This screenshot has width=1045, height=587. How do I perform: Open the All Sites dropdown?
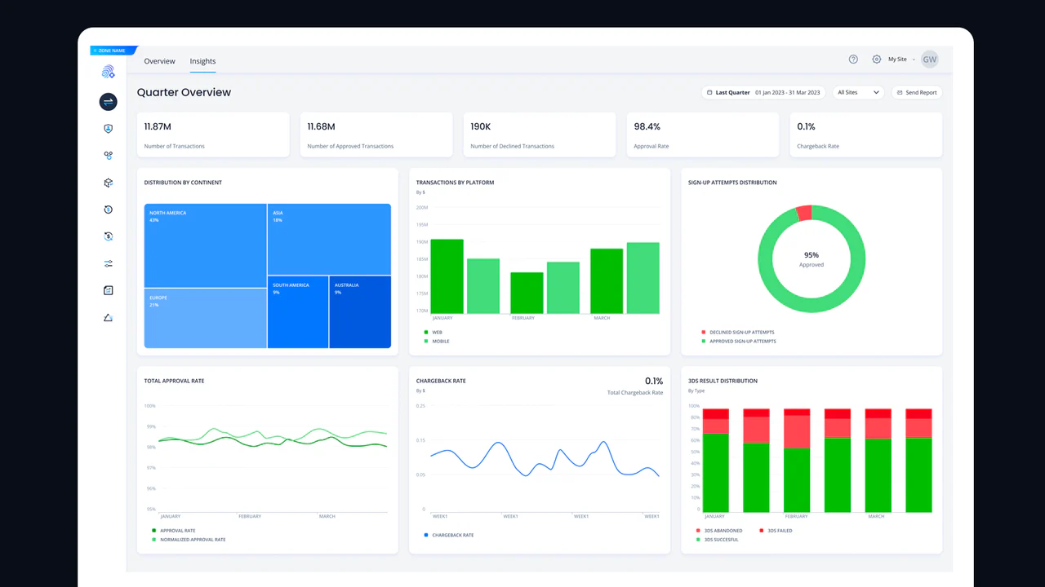859,93
